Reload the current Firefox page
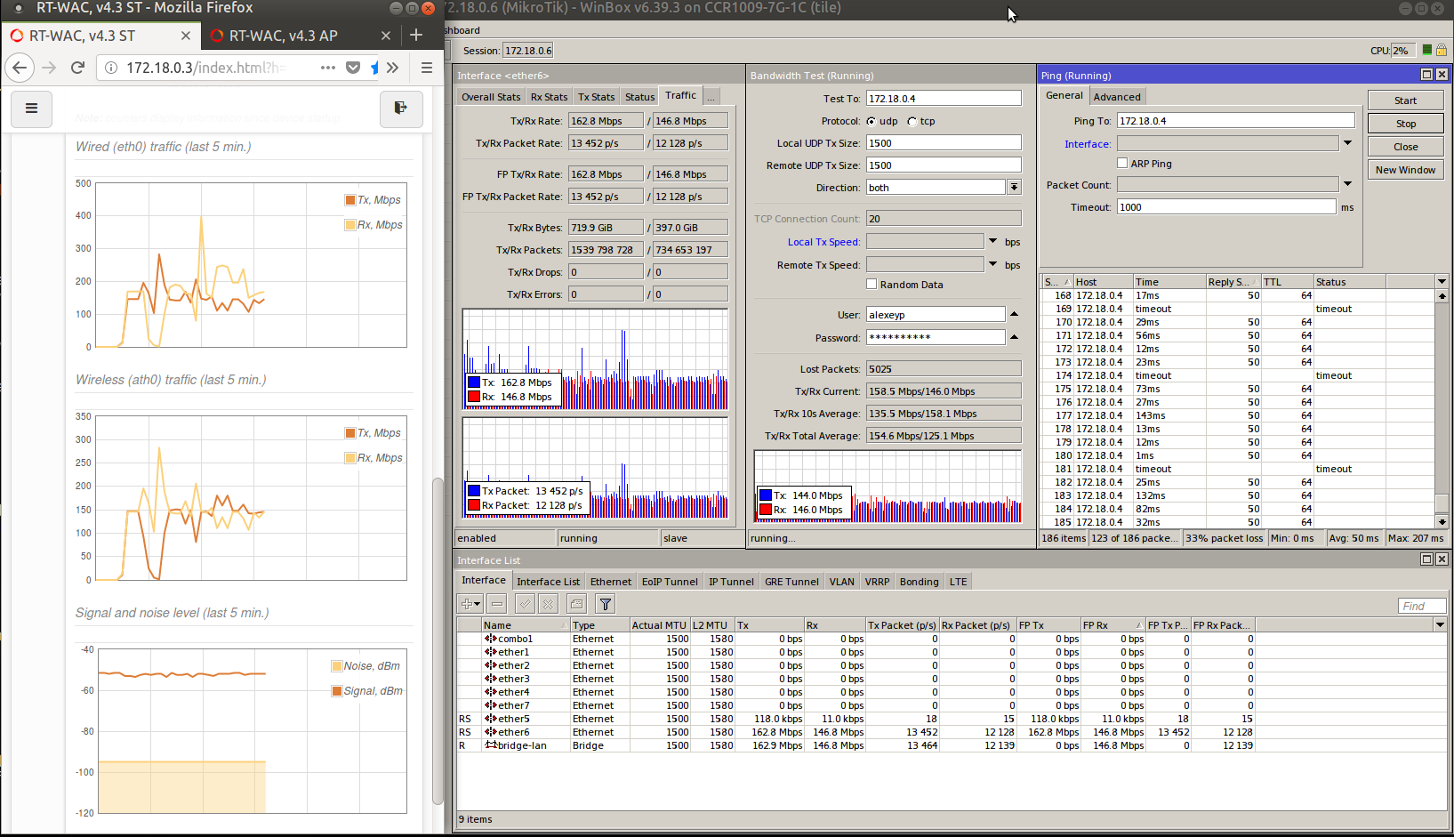 point(77,68)
